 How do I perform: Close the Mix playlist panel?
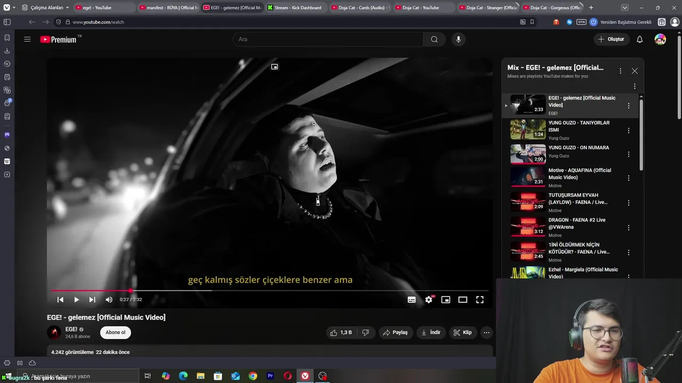(635, 71)
